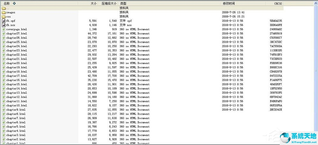The width and height of the screenshot is (318, 145).
Task: Click the chapter26.html file icon
Action: 4,38
